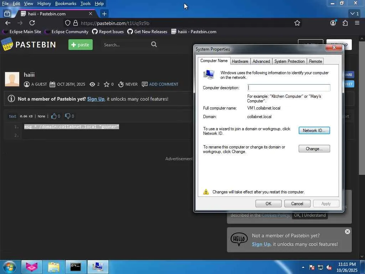Click the Change... button
The height and width of the screenshot is (274, 365).
tap(314, 149)
